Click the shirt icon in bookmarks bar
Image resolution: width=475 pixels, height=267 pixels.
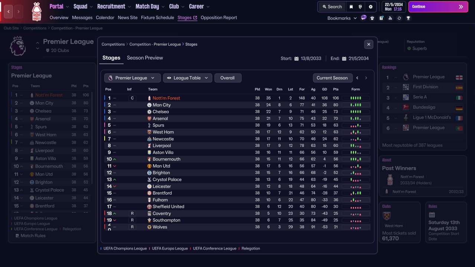(372, 18)
